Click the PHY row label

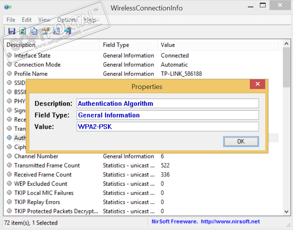(19, 101)
